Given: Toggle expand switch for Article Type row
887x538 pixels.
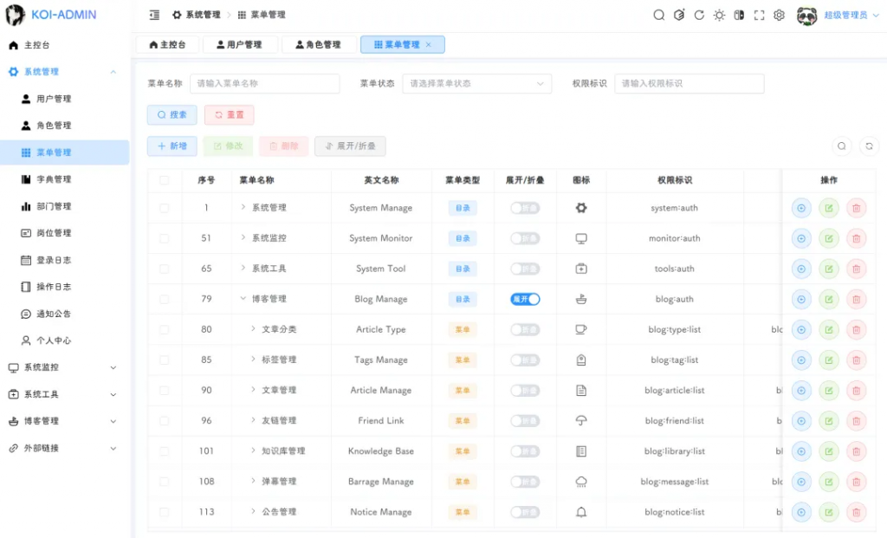Looking at the screenshot, I should 525,330.
